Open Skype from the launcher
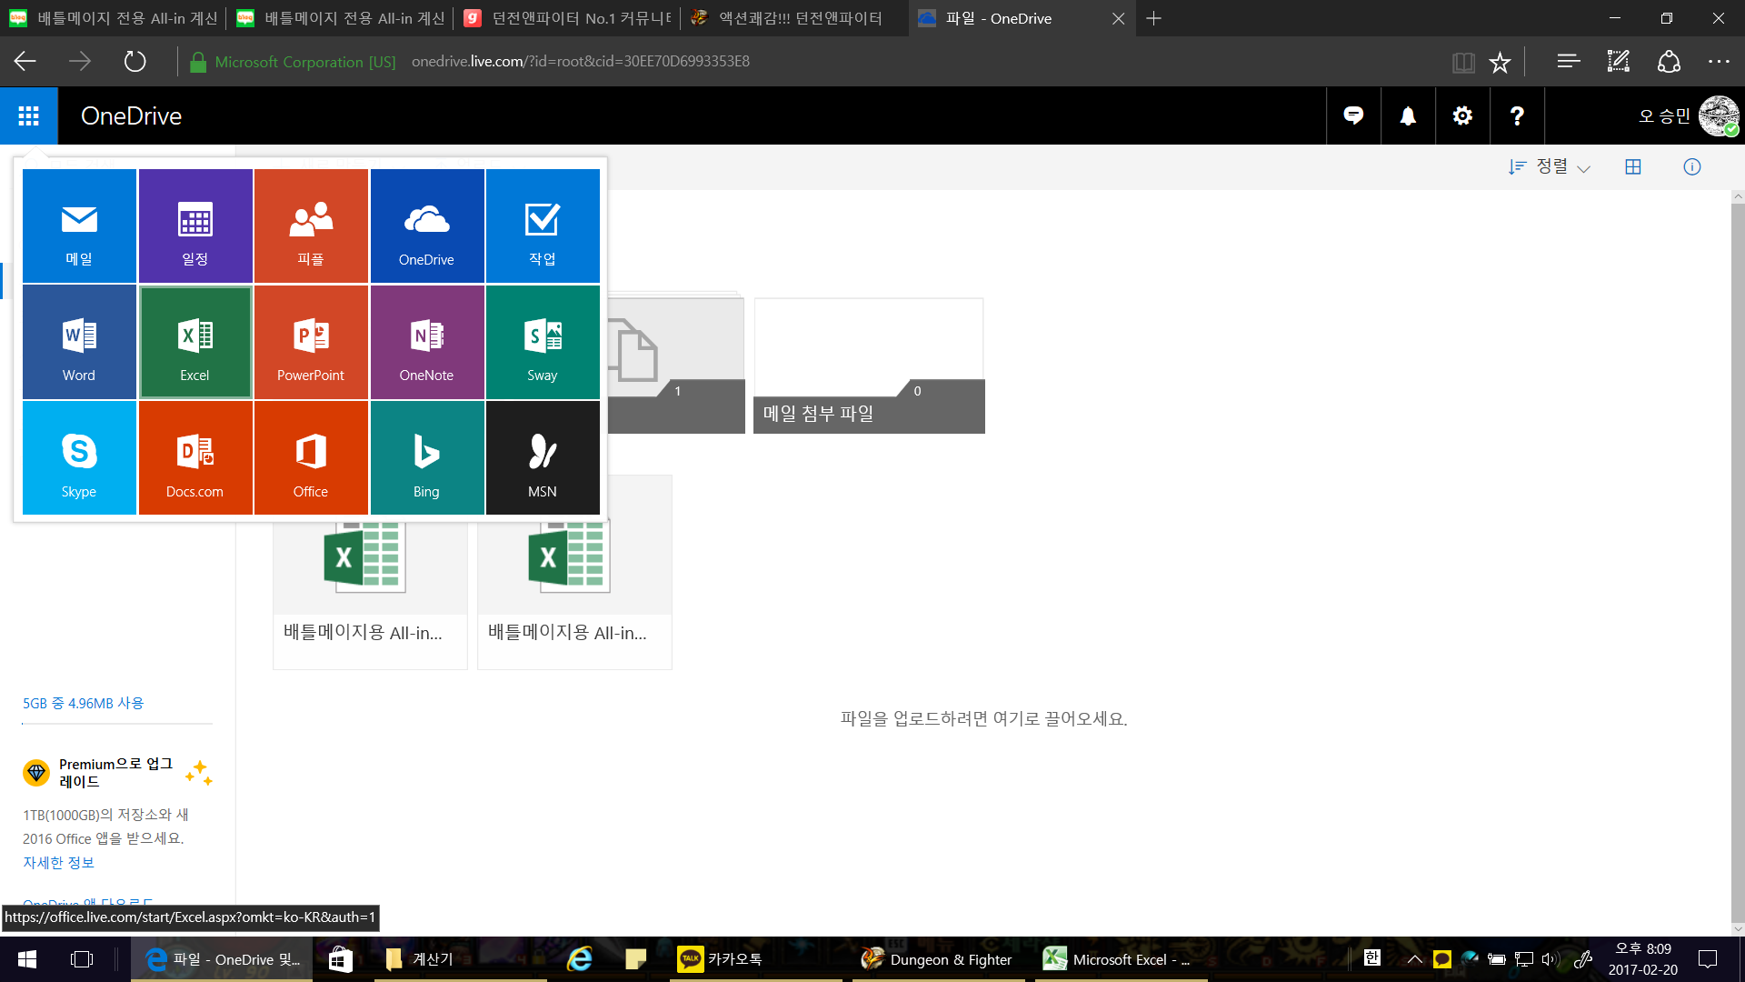 coord(79,458)
